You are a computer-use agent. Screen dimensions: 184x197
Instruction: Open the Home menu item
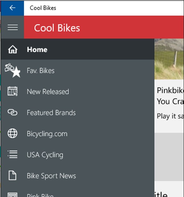coord(78,49)
